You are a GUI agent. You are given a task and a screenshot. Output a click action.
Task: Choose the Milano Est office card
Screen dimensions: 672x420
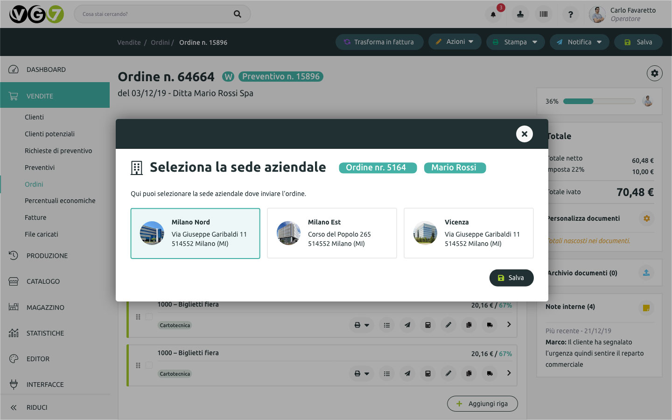(x=332, y=233)
